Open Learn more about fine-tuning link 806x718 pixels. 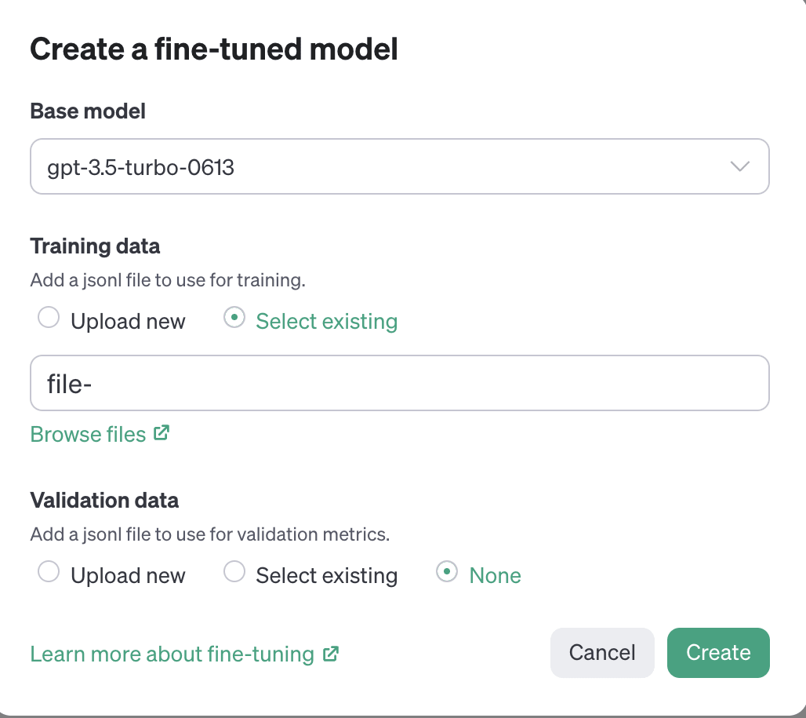click(x=172, y=654)
